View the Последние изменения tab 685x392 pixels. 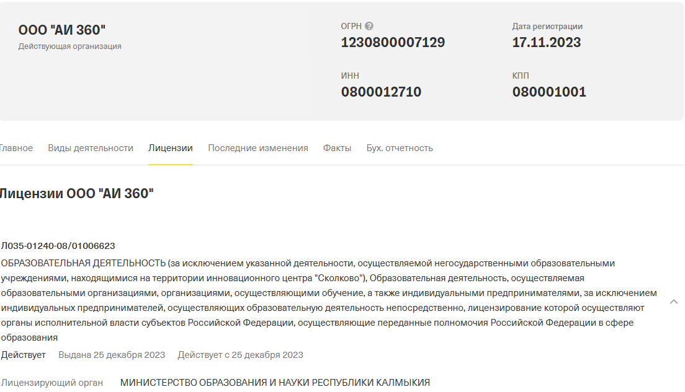coord(258,148)
